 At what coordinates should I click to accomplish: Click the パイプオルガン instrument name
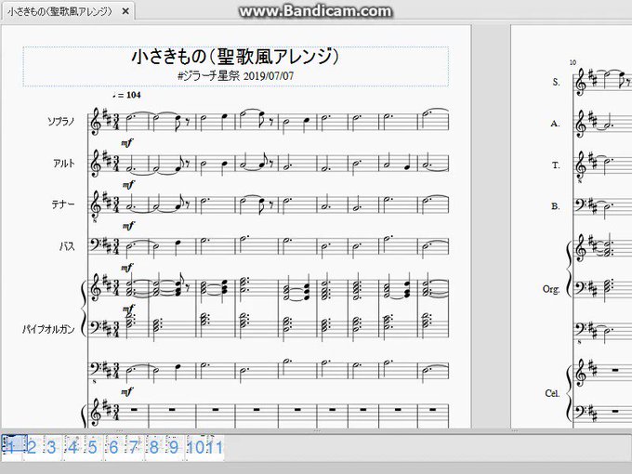pyautogui.click(x=48, y=329)
